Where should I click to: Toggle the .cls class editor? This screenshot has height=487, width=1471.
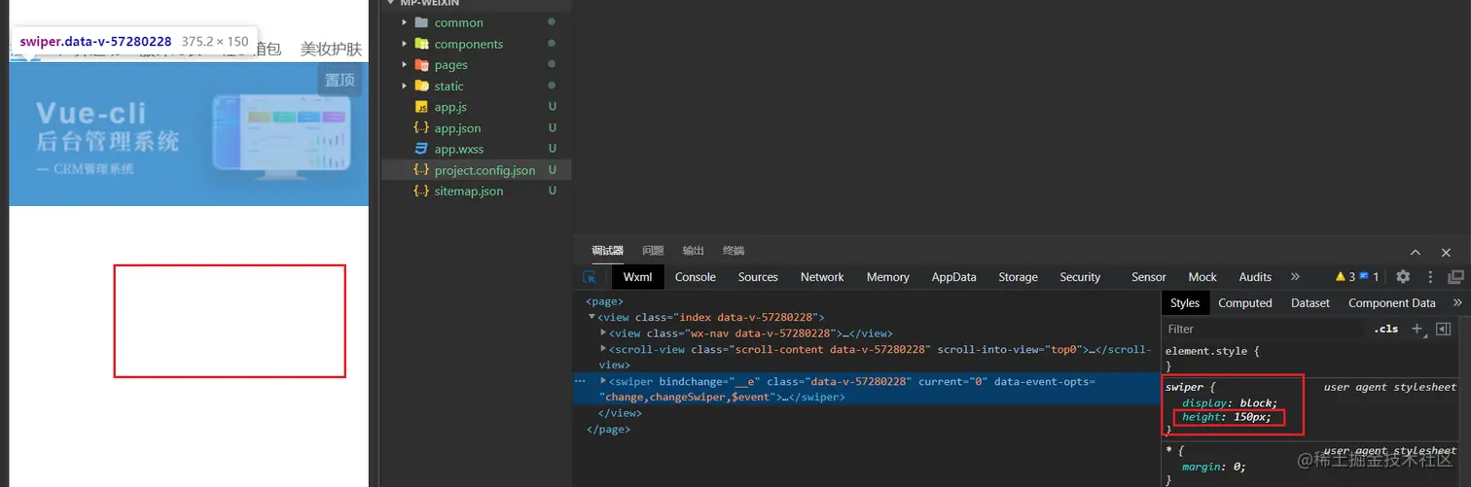(1386, 329)
